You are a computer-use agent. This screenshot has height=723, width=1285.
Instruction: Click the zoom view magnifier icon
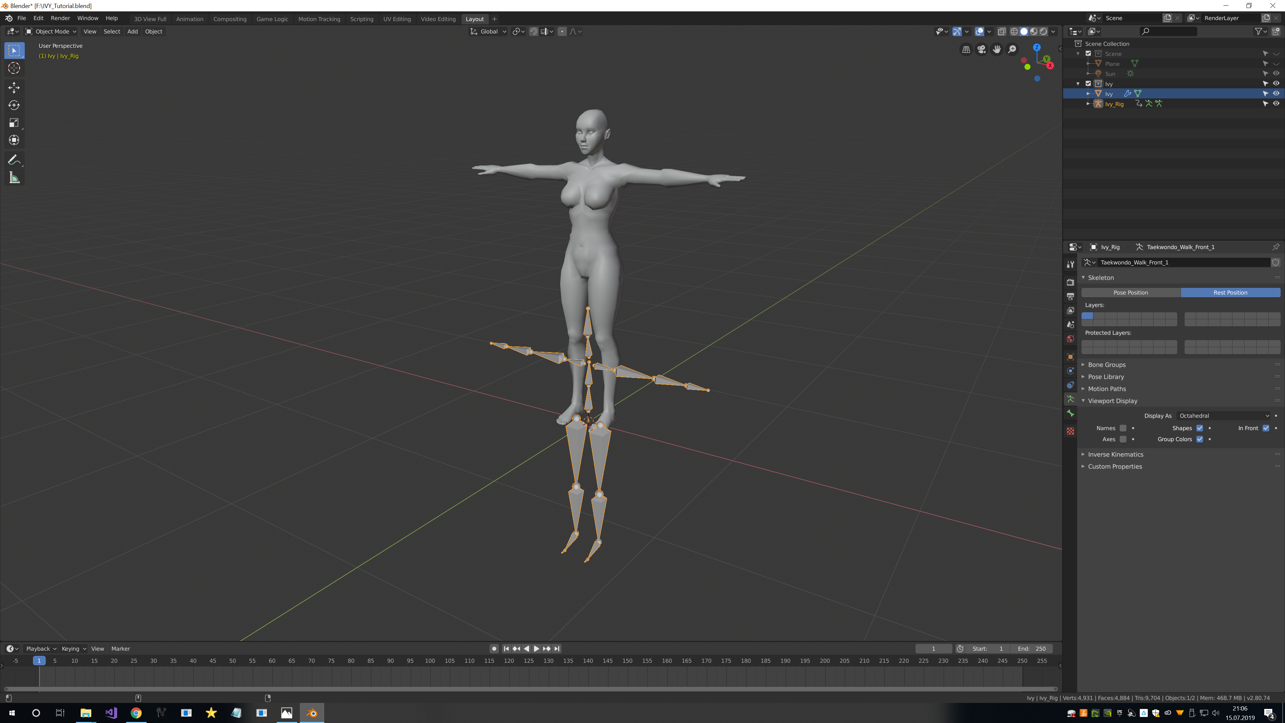[x=1012, y=49]
